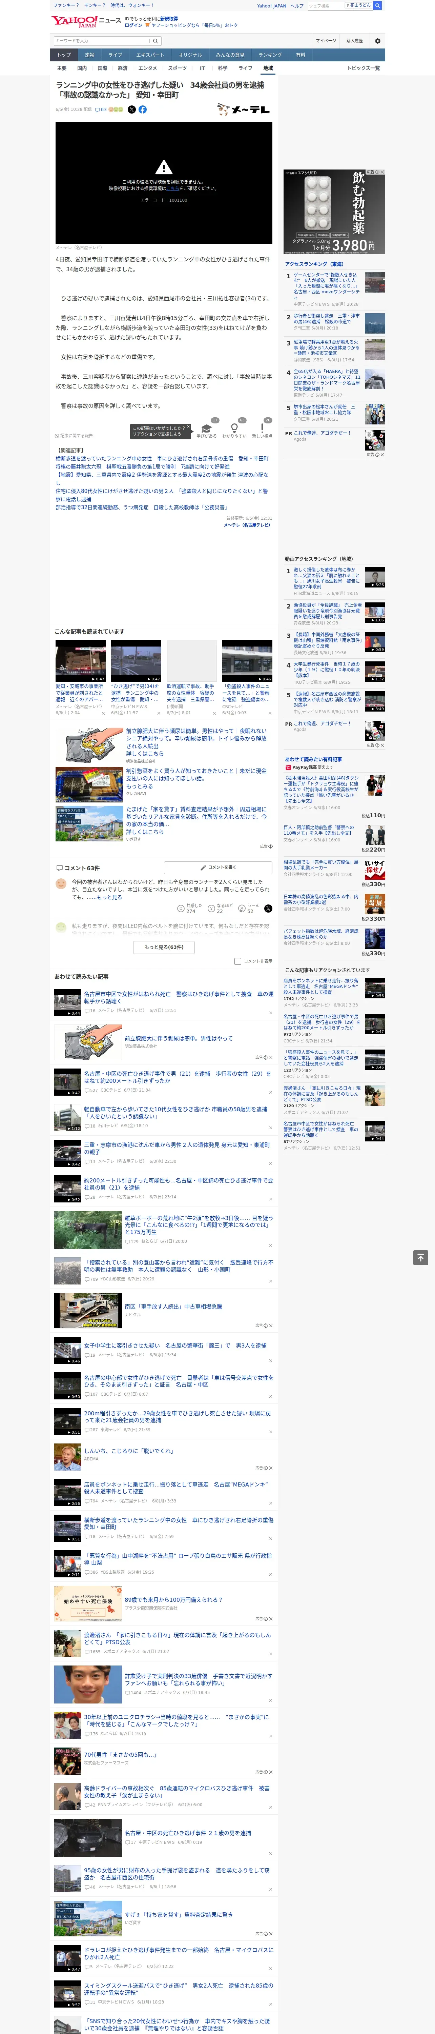Open the 速報 navigation tab
This screenshot has height=2034, width=435.
89,55
